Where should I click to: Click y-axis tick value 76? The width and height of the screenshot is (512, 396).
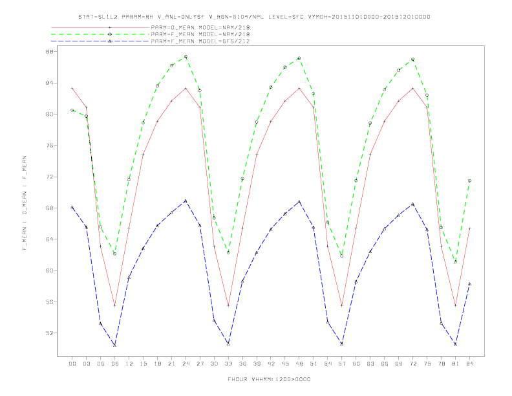tap(50, 146)
